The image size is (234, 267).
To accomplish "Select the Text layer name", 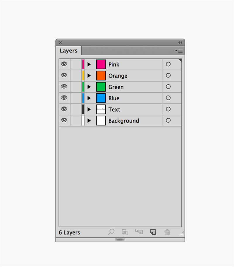I will click(114, 109).
